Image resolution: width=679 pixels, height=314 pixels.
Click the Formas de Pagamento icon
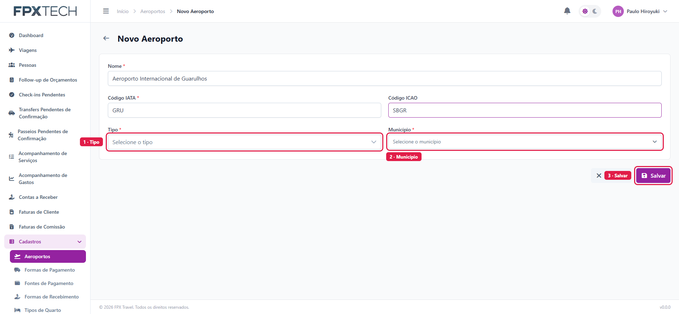point(17,270)
